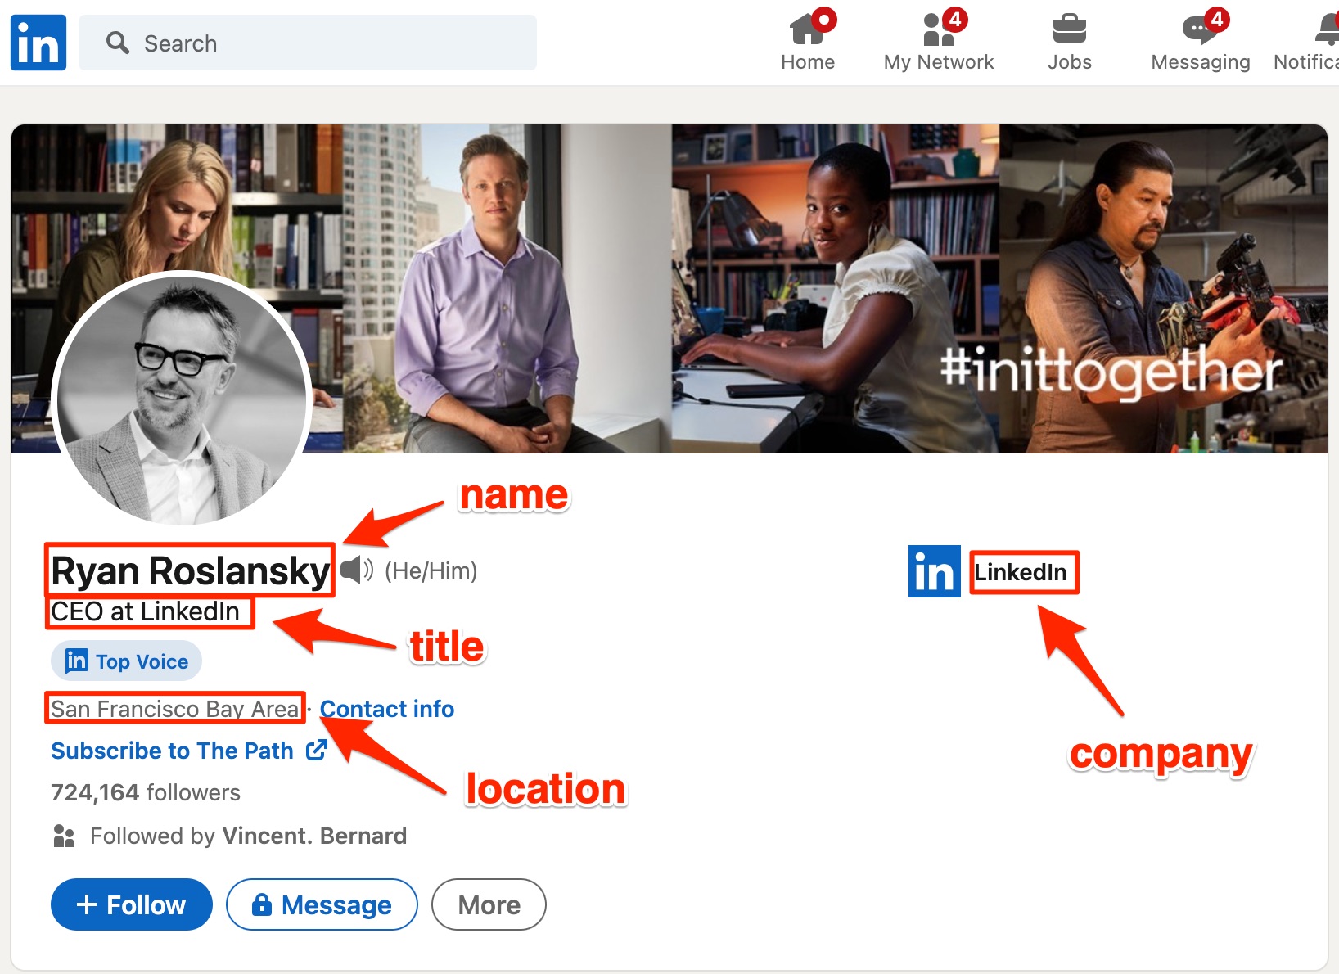Click the San Francisco Bay Area location
This screenshot has height=974, width=1339.
[175, 709]
